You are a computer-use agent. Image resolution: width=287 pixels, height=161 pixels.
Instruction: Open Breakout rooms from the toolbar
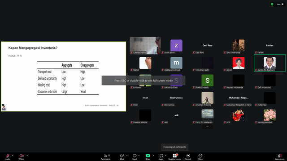(x=175, y=157)
